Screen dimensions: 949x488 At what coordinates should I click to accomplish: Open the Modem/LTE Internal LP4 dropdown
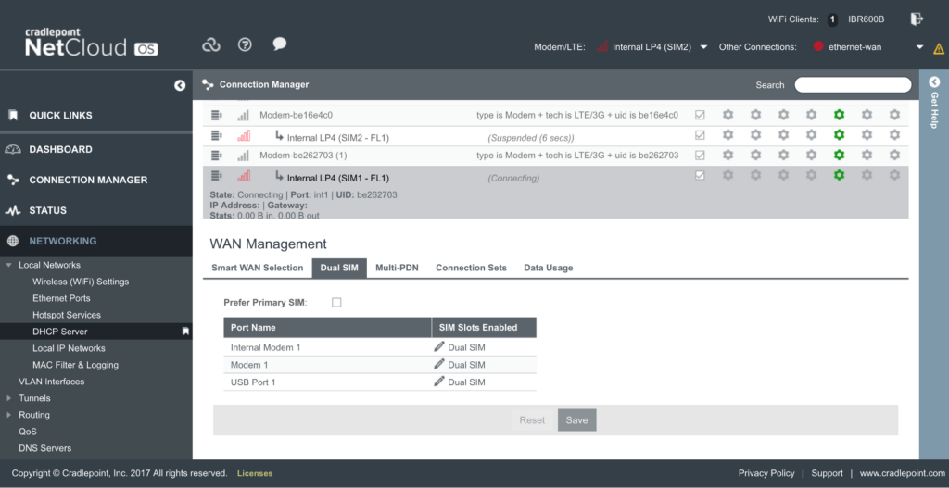click(703, 47)
